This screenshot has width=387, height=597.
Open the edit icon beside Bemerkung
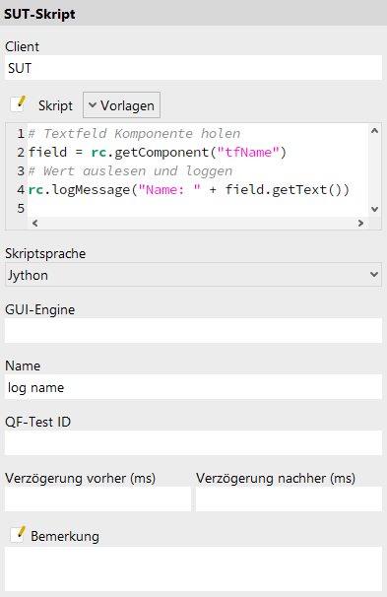point(18,535)
